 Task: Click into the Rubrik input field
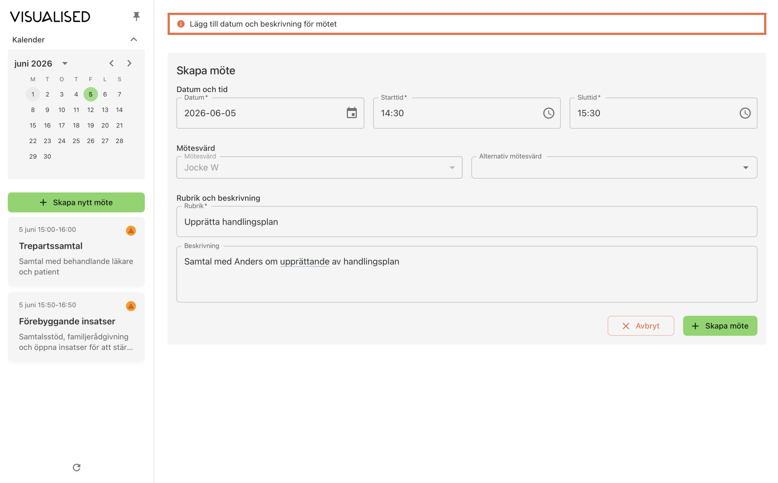tap(467, 222)
